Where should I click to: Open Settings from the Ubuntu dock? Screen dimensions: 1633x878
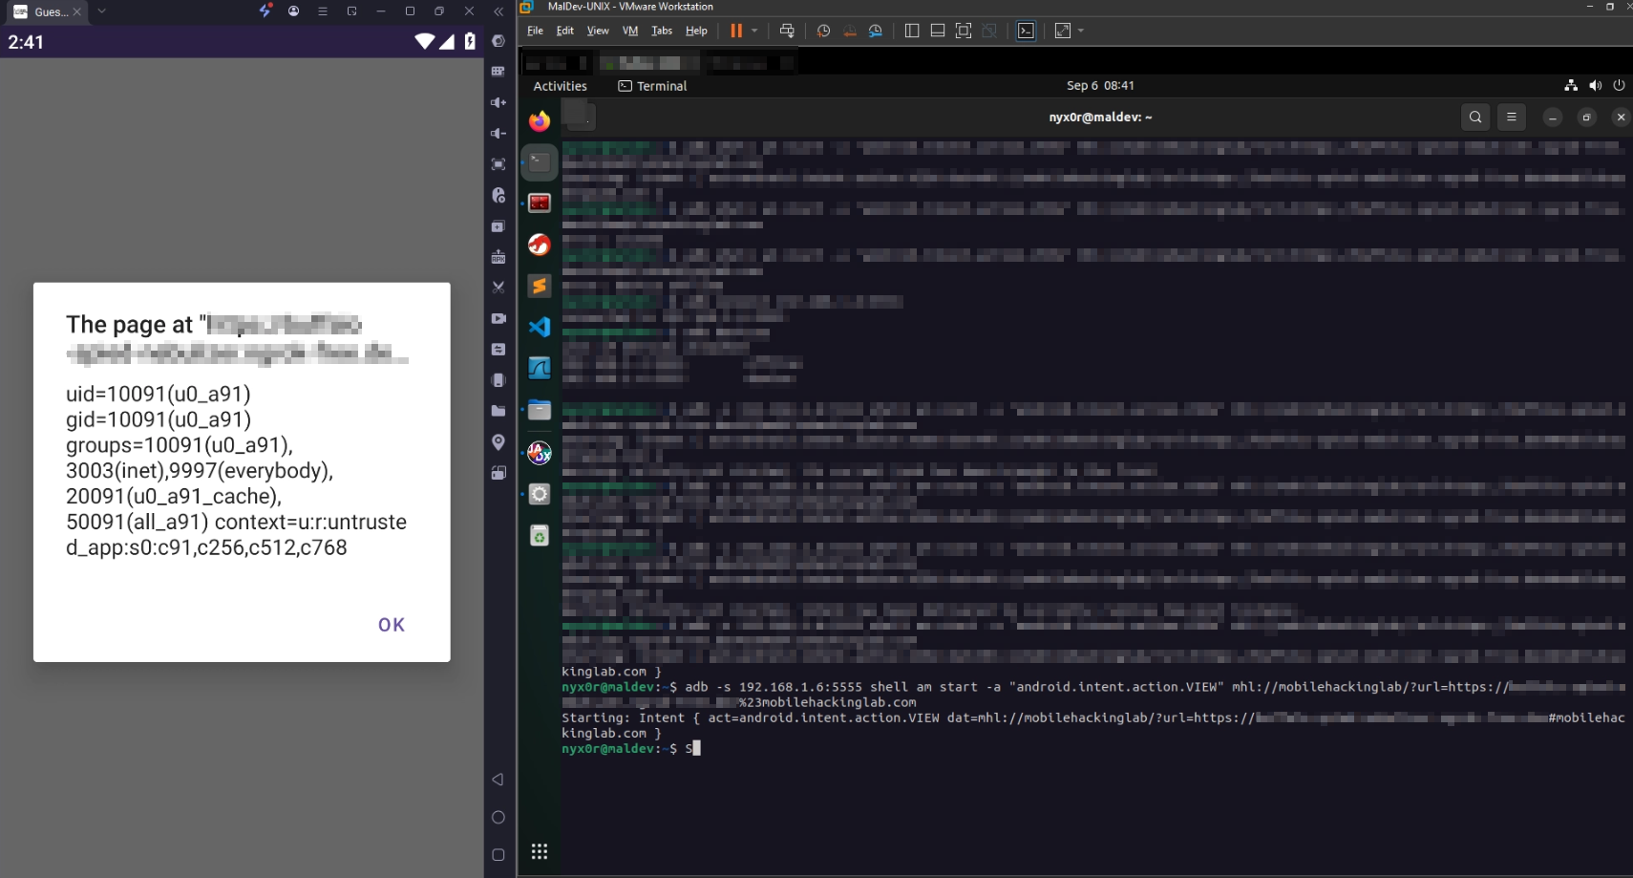tap(540, 494)
